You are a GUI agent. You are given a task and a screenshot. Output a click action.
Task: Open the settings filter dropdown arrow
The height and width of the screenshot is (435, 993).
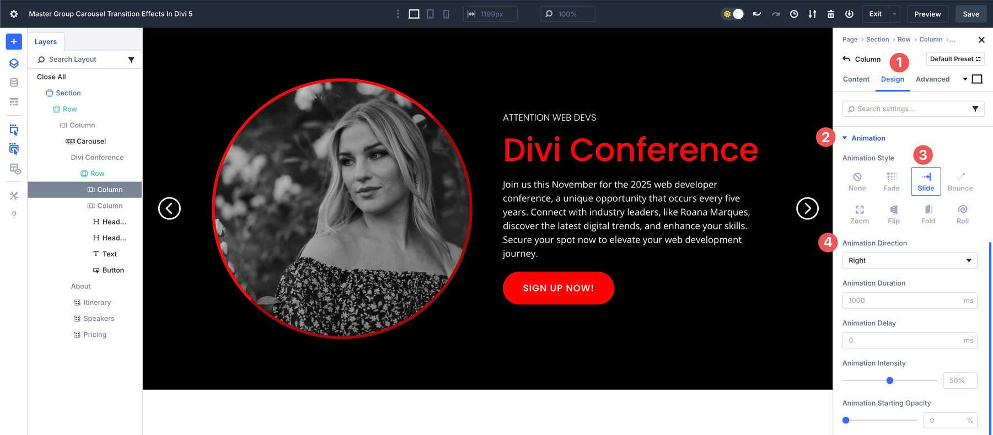[975, 109]
